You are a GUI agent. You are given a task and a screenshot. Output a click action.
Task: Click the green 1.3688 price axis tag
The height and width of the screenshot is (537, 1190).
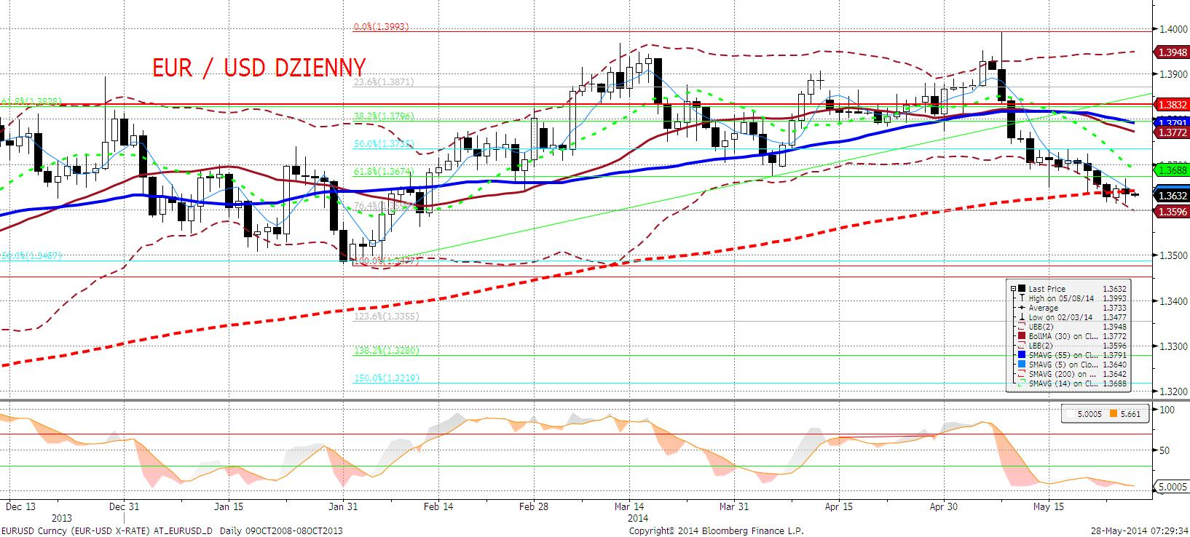pyautogui.click(x=1172, y=170)
